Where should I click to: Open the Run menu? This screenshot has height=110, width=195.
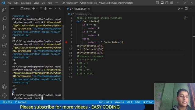[x=50, y=3]
